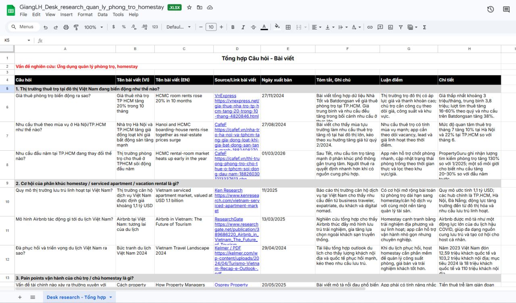Open version history clock icon
This screenshot has height=303, width=516.
coord(491,10)
